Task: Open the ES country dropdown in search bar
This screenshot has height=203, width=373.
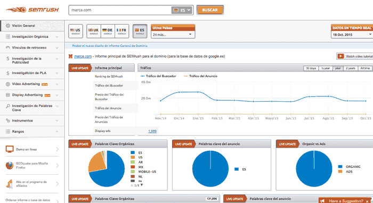Action: [x=182, y=10]
